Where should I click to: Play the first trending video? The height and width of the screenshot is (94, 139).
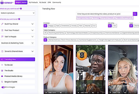click(x=46, y=92)
